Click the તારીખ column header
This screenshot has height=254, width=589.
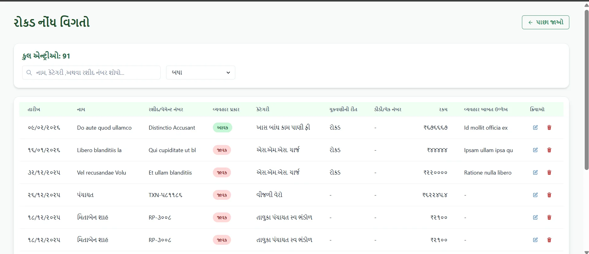34,109
